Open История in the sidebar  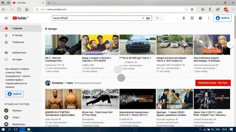21,59
